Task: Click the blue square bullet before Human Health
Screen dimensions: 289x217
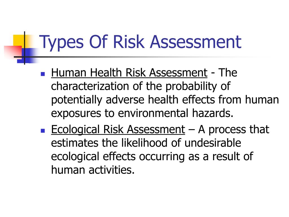Action: tap(43, 74)
